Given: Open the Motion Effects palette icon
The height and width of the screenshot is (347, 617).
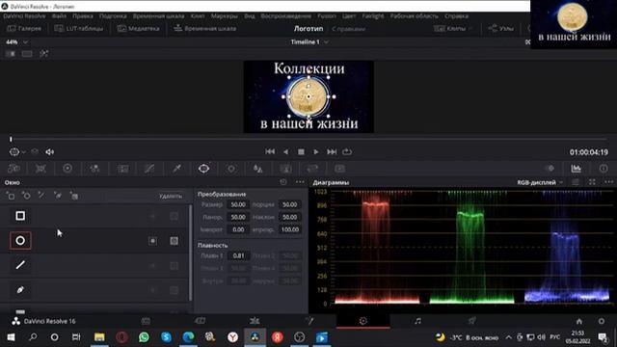Looking at the screenshot, I should pyautogui.click(x=122, y=169).
